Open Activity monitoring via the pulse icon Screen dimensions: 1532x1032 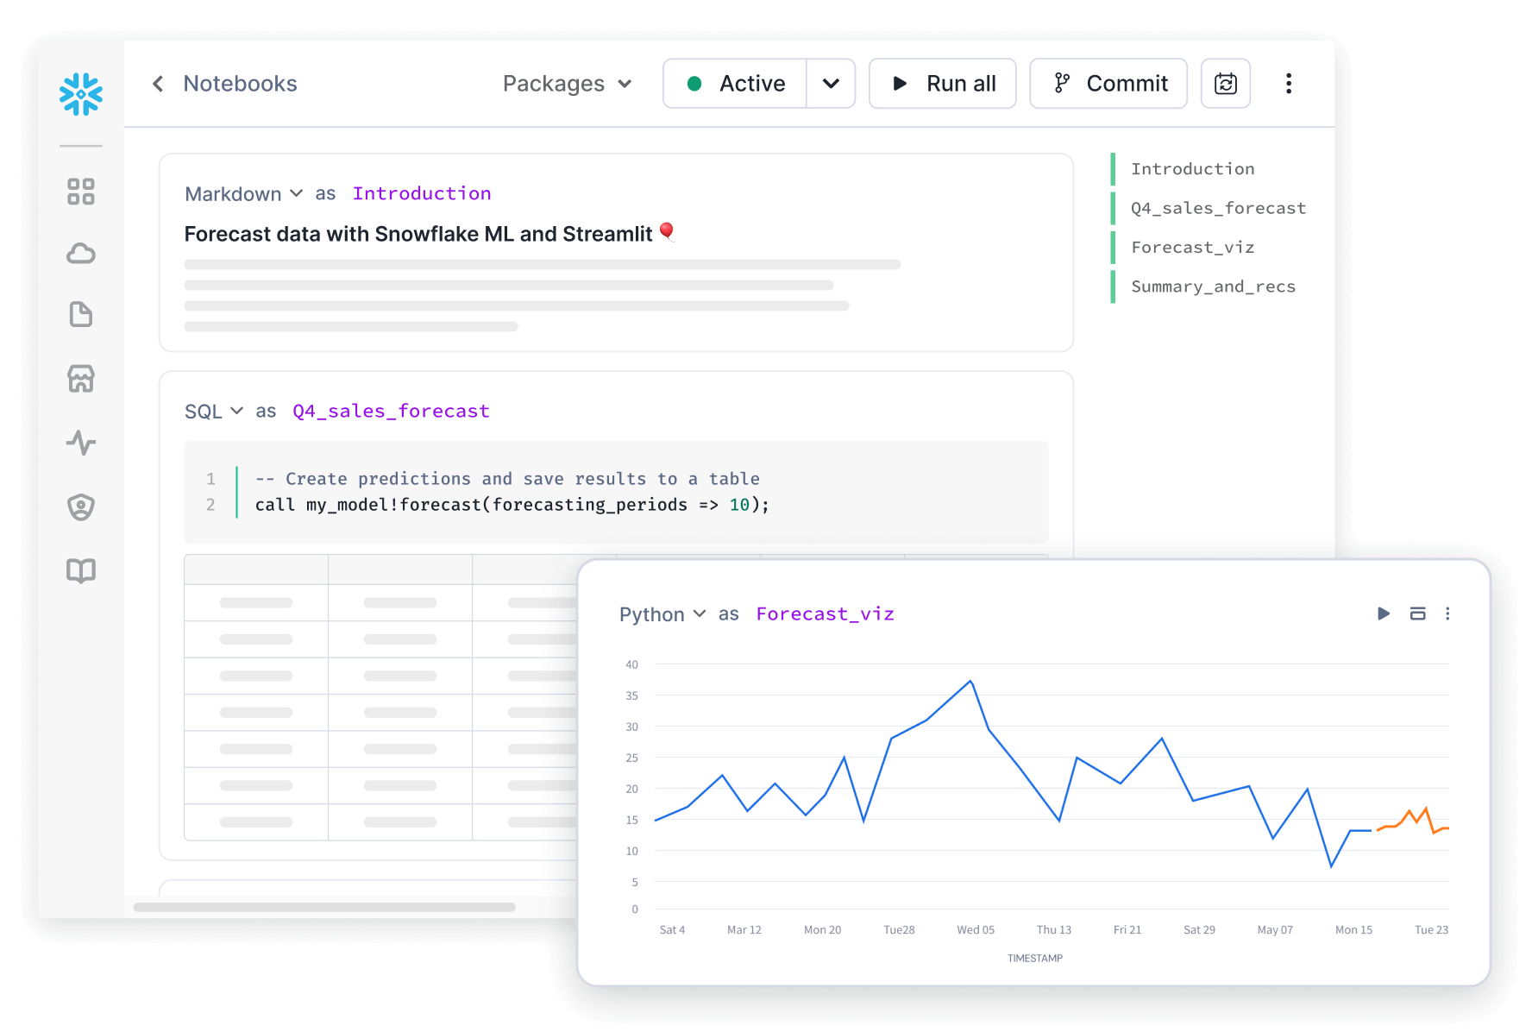tap(80, 444)
